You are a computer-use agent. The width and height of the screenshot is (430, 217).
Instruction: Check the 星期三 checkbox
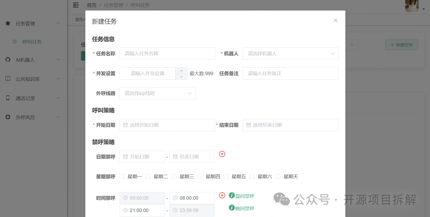click(x=174, y=176)
